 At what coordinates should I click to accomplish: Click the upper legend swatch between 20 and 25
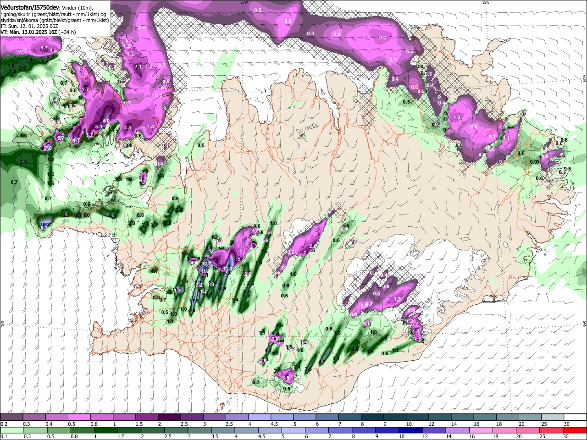point(531,418)
